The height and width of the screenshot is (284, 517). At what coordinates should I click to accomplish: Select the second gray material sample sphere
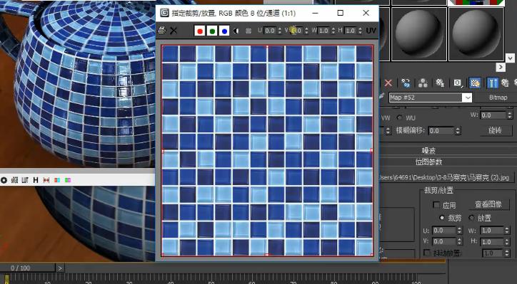pyautogui.click(x=476, y=34)
